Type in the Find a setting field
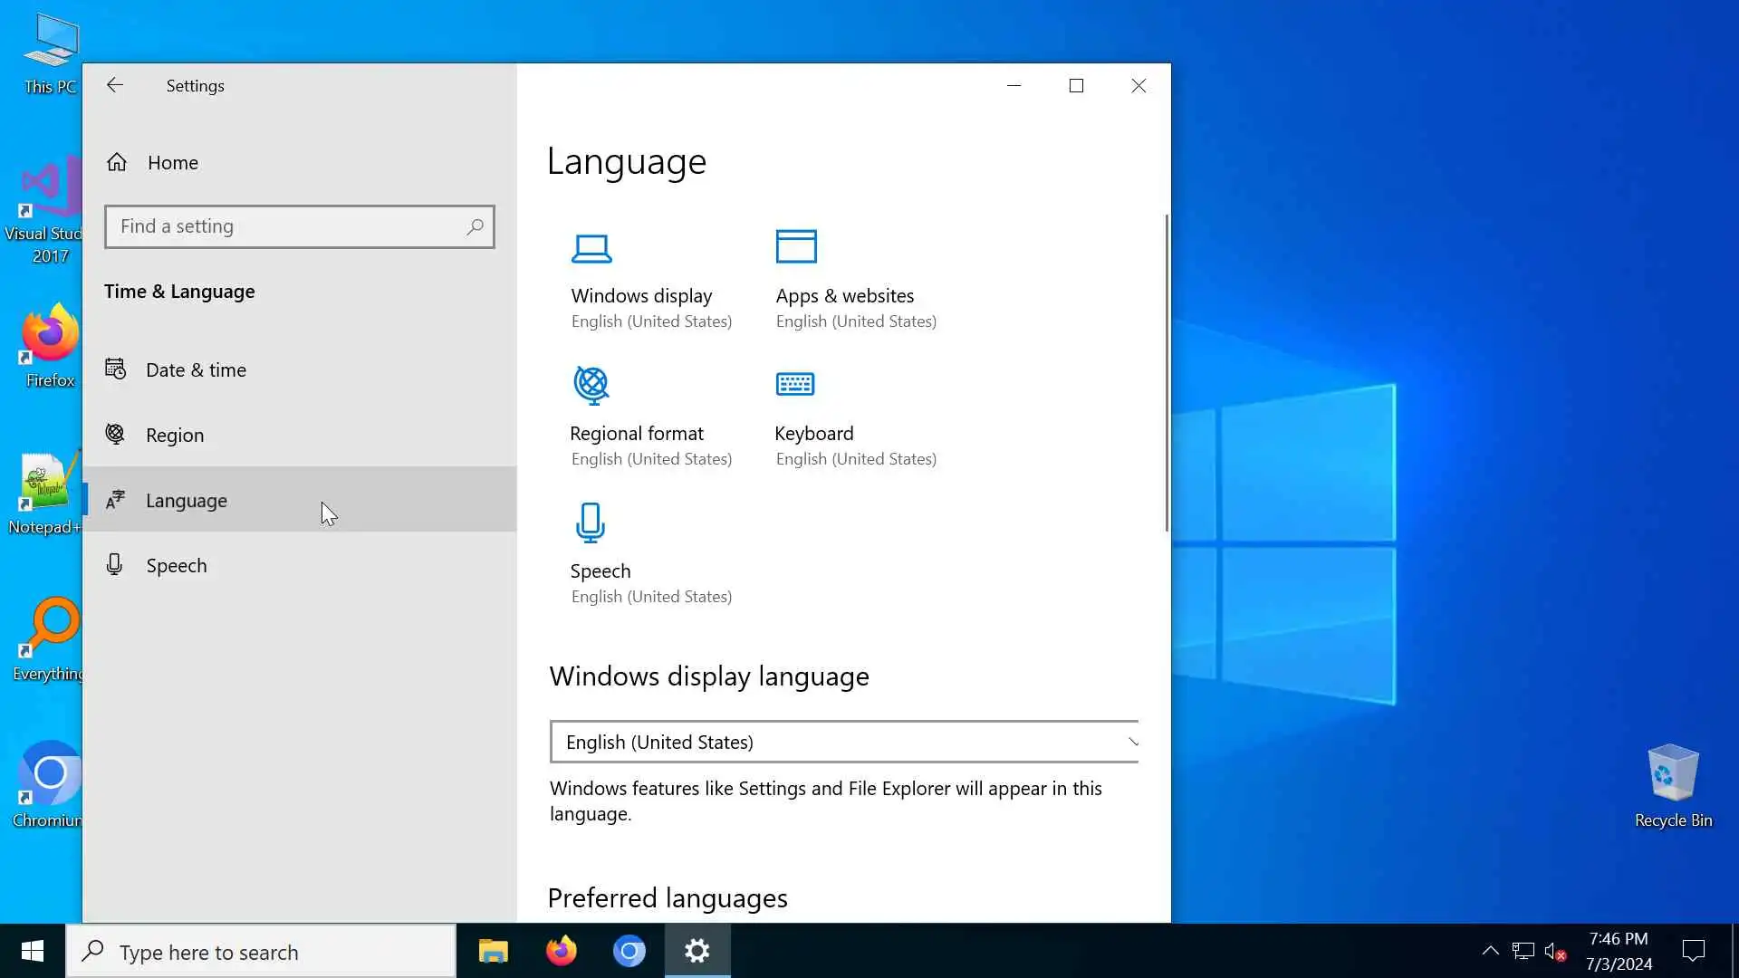Screen dimensions: 1739x978 (285, 226)
